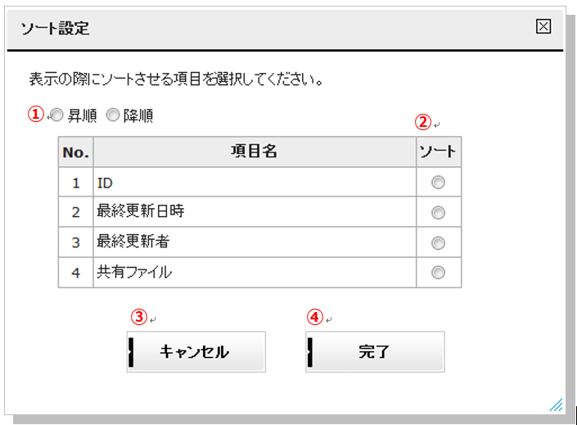
Task: Click the ソート column header
Action: click(439, 151)
